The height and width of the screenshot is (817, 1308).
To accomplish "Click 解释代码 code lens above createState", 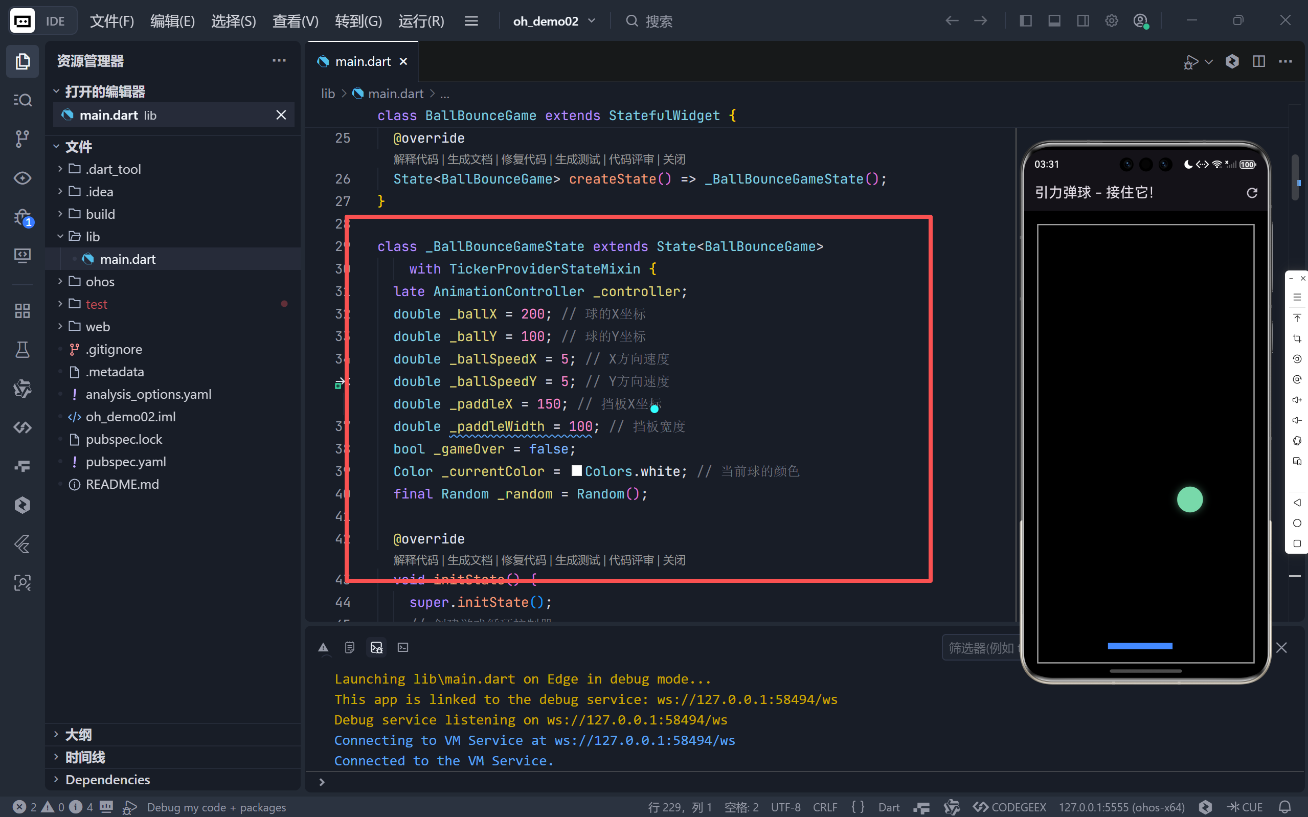I will [x=416, y=160].
